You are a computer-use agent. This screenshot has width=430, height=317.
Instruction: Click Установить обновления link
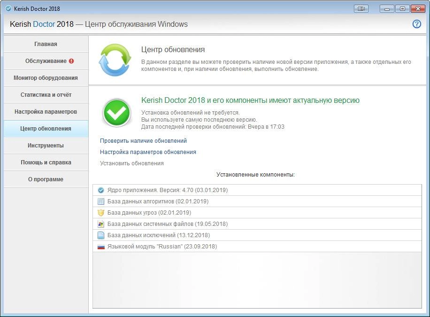(131, 163)
